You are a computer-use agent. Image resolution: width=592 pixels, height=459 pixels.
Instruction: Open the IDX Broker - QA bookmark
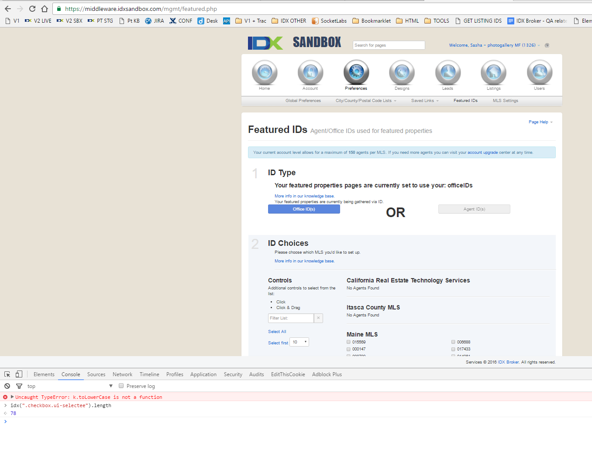pos(537,21)
